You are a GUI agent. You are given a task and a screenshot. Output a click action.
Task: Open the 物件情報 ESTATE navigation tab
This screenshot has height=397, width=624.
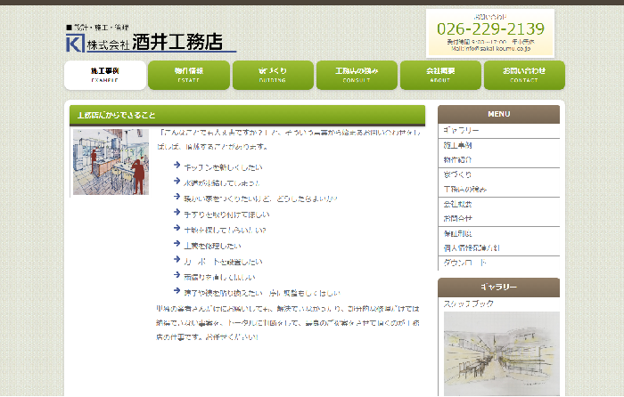(x=189, y=75)
